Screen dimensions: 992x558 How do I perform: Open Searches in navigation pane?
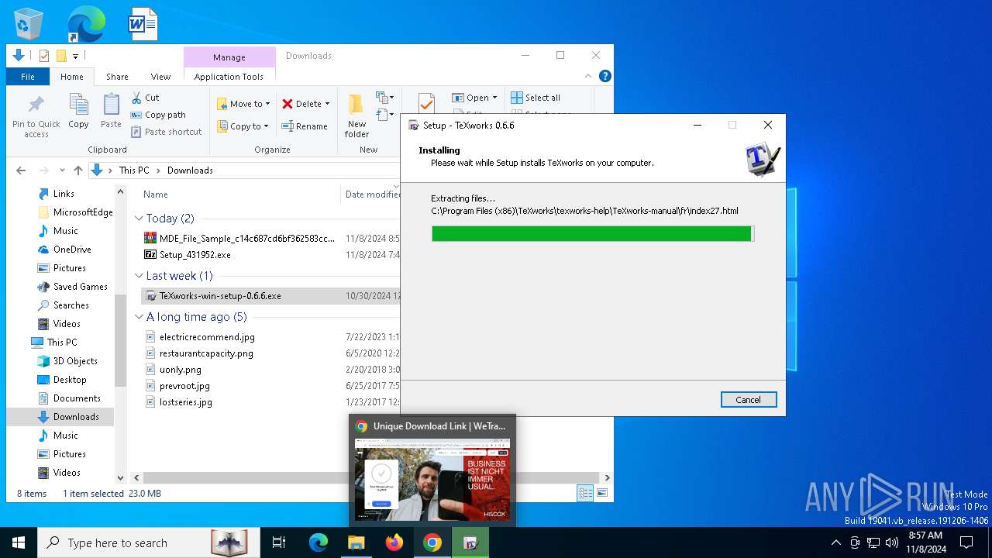(71, 305)
